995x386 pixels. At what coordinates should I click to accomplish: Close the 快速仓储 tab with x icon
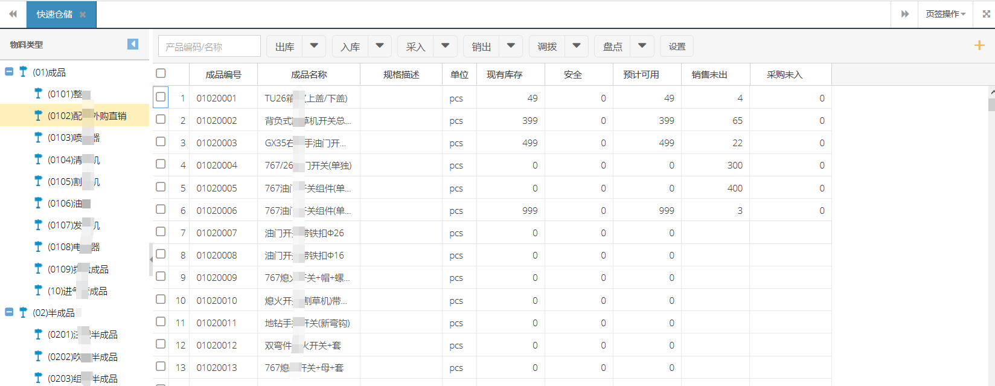point(83,14)
